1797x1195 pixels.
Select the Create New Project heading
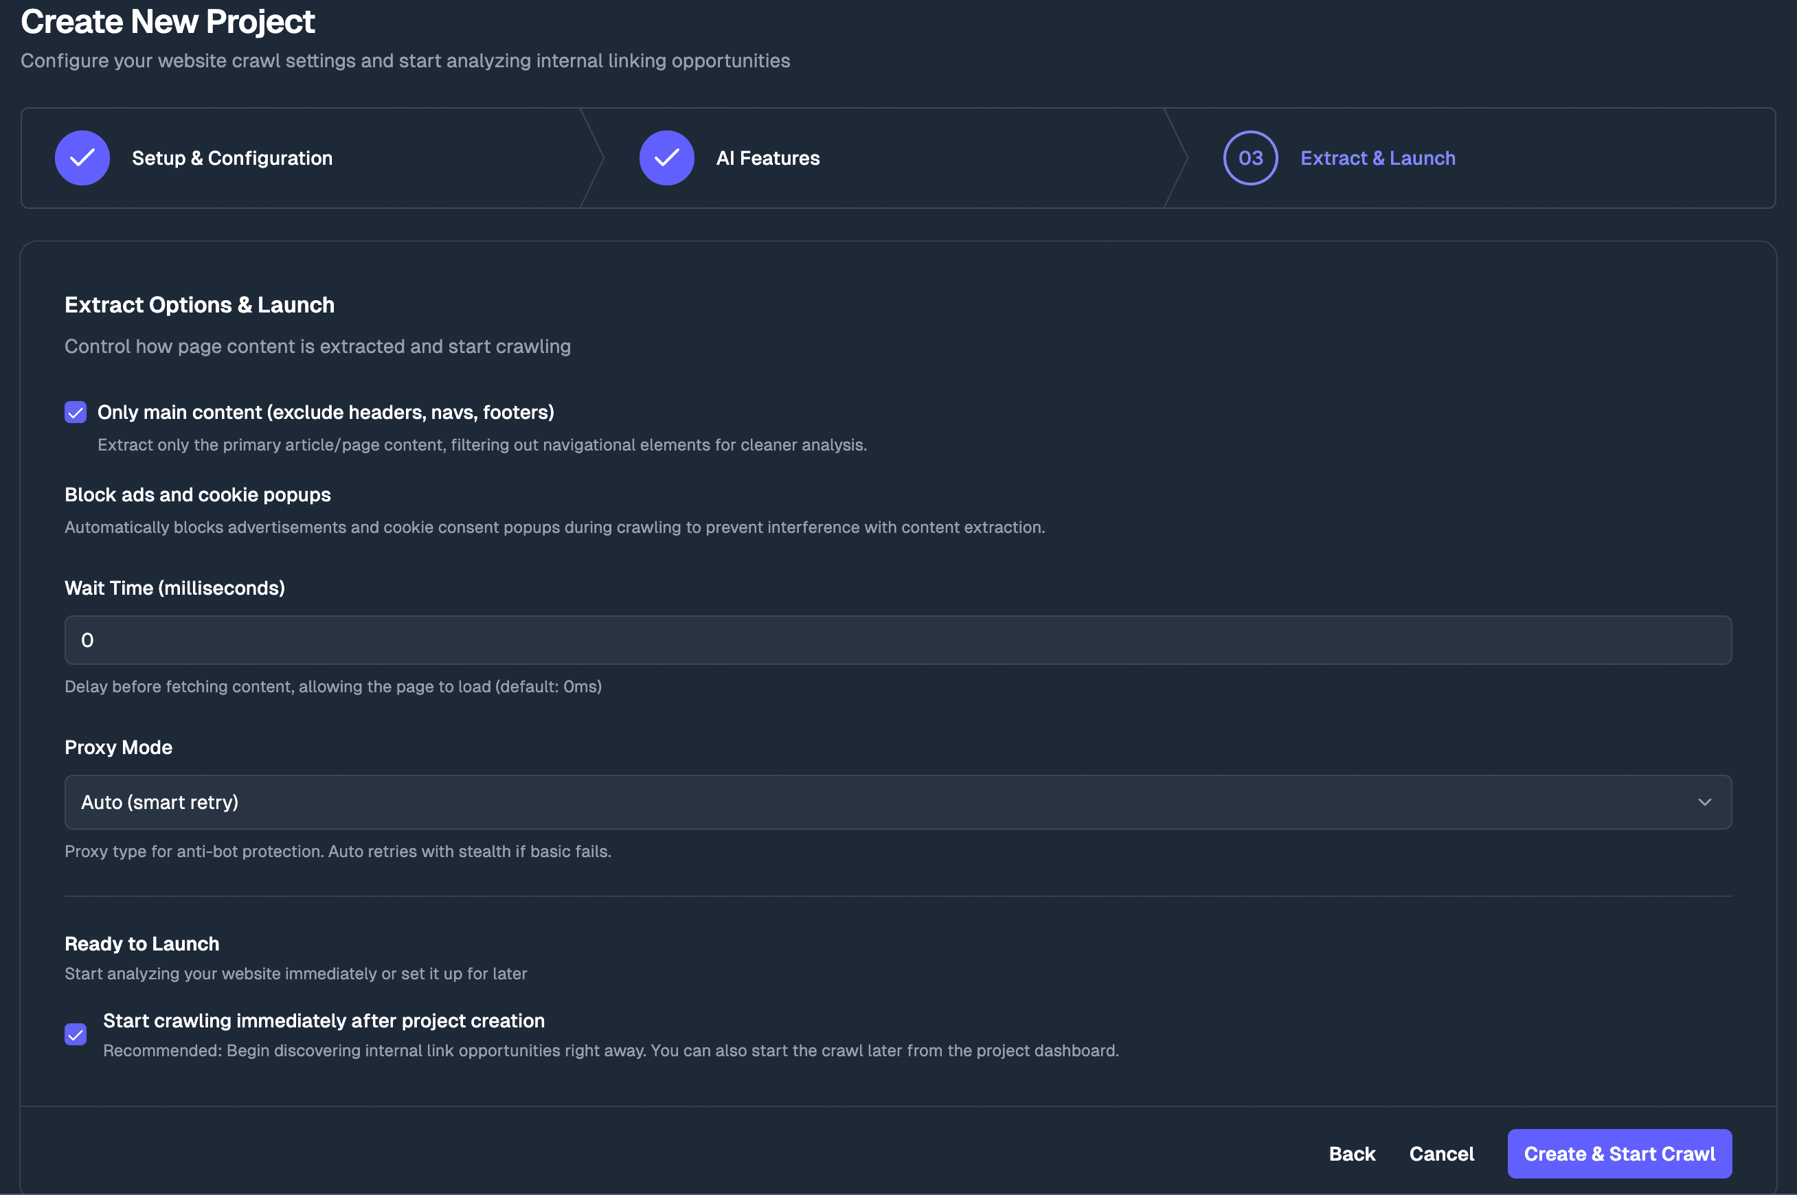pyautogui.click(x=167, y=21)
